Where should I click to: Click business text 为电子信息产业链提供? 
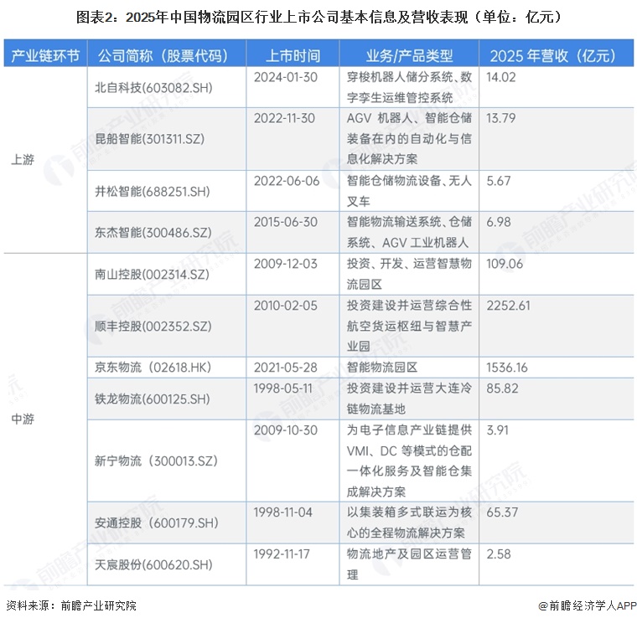point(409,430)
